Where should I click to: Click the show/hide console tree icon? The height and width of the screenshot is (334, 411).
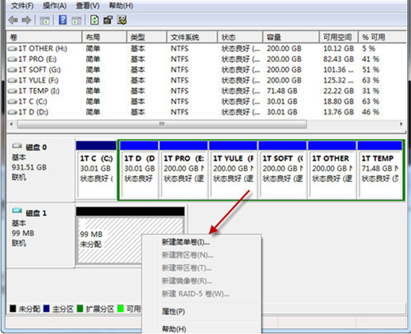tap(45, 20)
